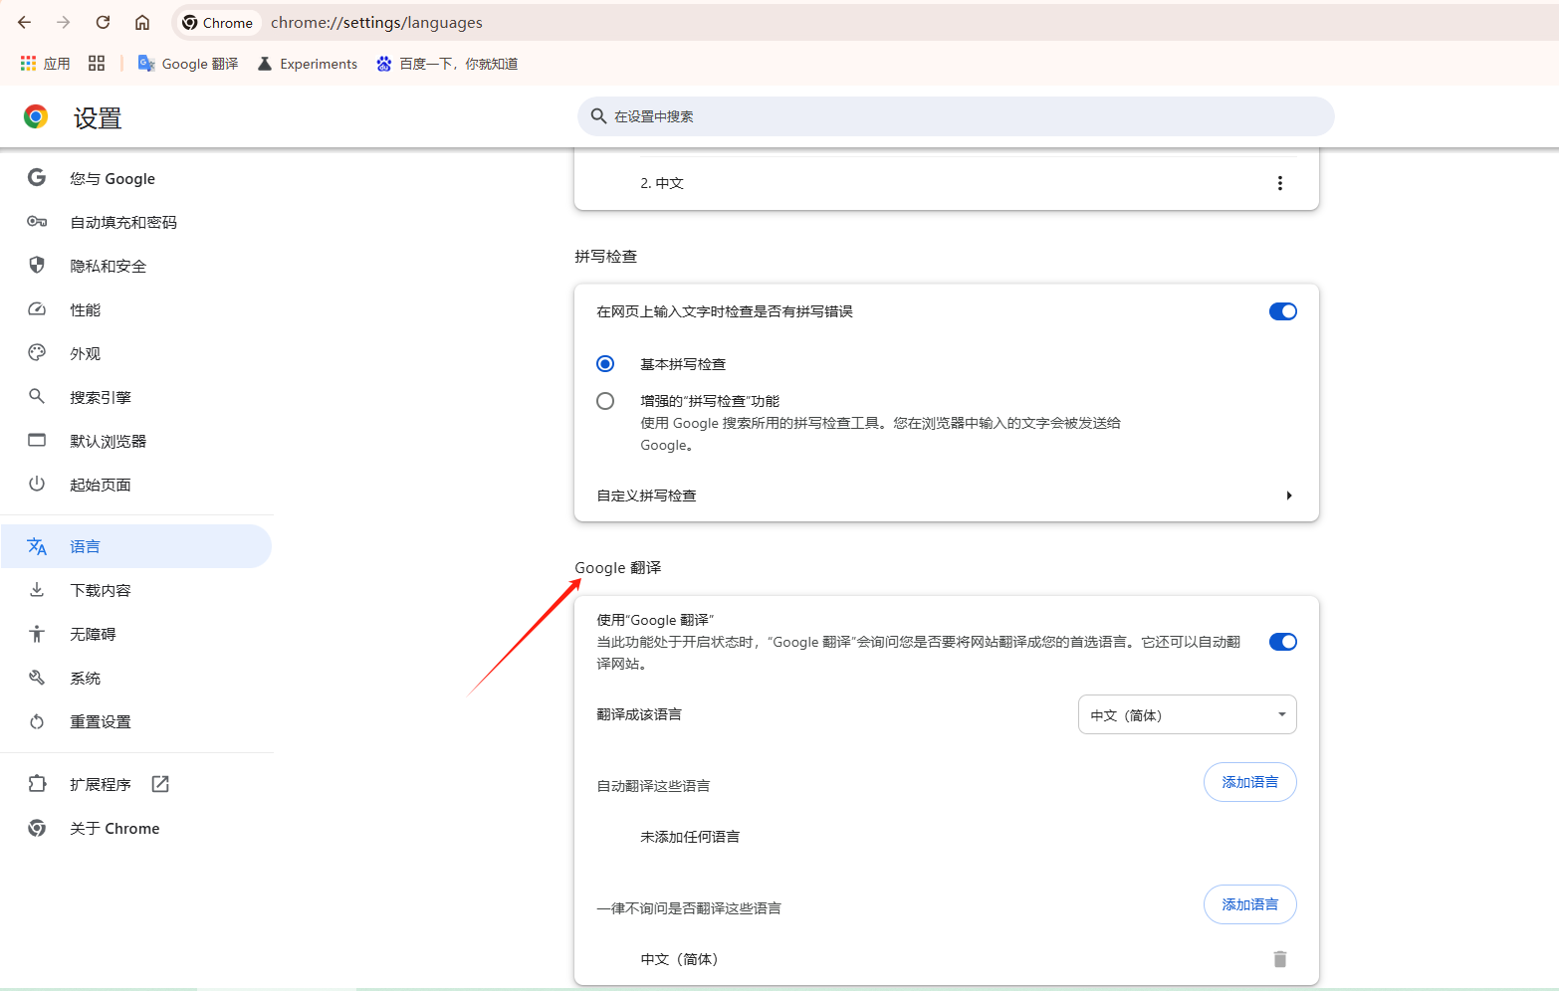
Task: Click the Google G icon in sidebar
Action: point(37,177)
